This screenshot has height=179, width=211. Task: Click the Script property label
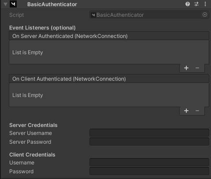pos(16,15)
